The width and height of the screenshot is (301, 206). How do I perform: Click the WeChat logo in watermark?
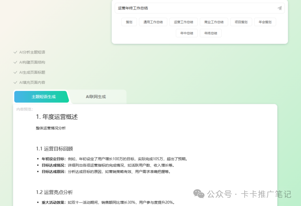[199, 194]
